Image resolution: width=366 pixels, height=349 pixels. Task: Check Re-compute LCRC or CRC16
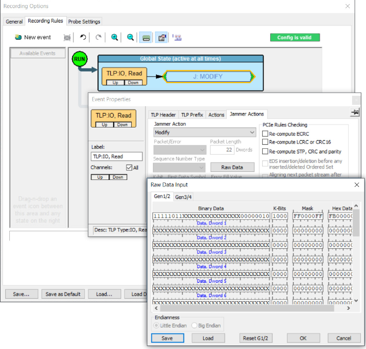(x=266, y=142)
